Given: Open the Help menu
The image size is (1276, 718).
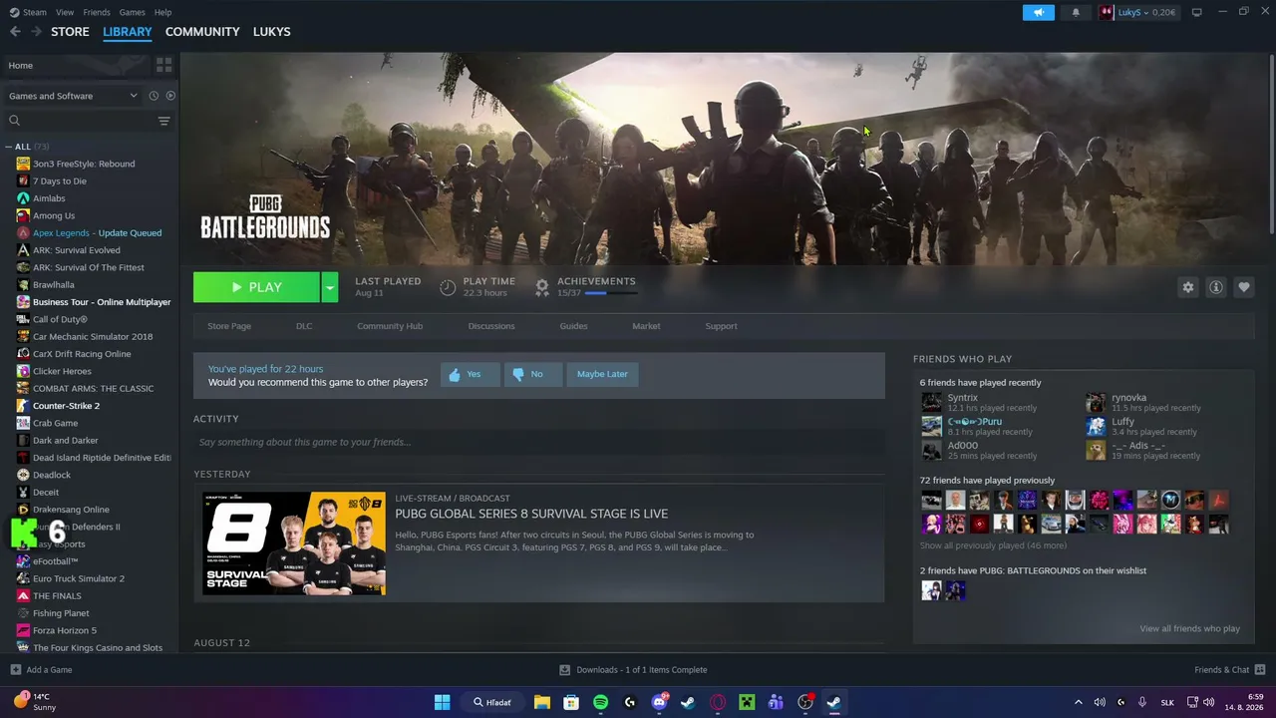Looking at the screenshot, I should point(163,12).
